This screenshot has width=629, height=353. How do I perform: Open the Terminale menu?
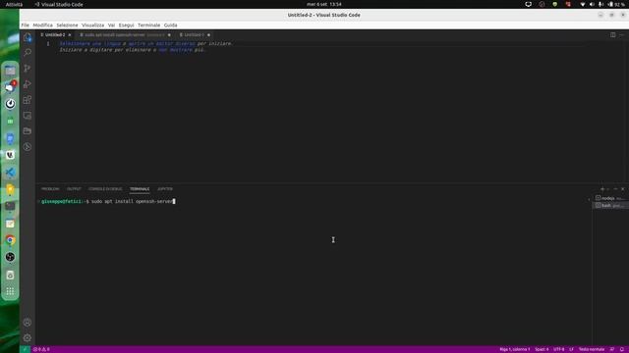pos(148,25)
